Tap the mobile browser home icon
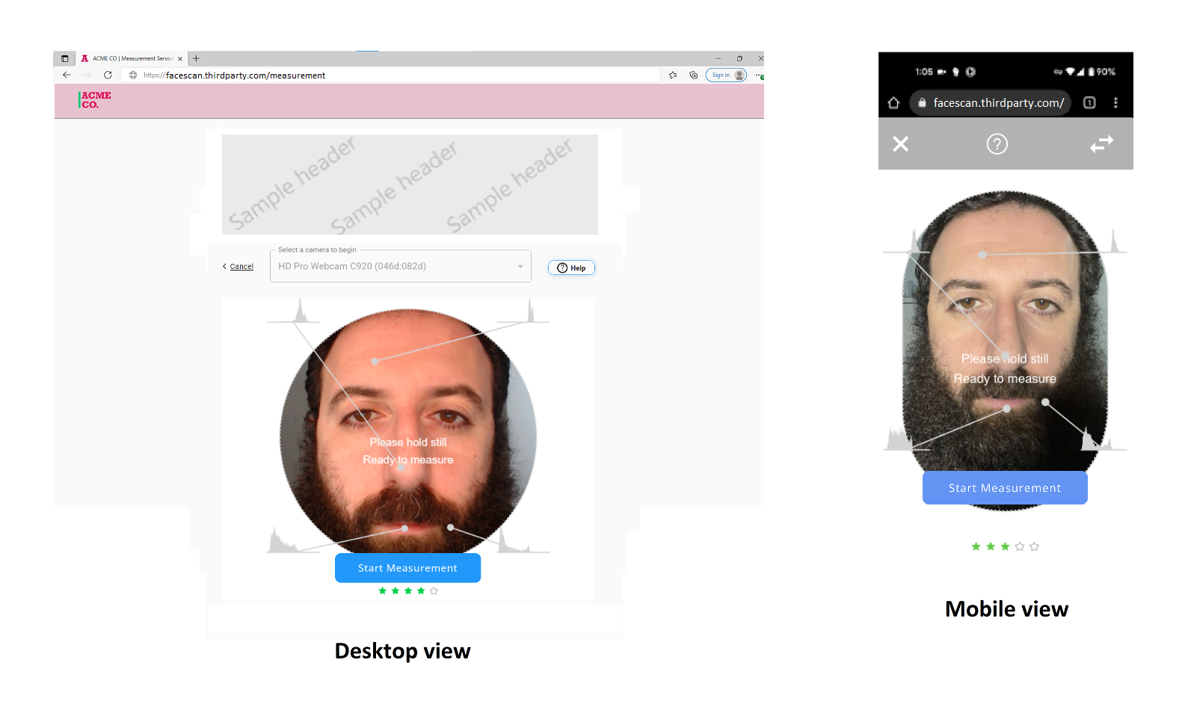This screenshot has width=1188, height=719. (x=893, y=103)
